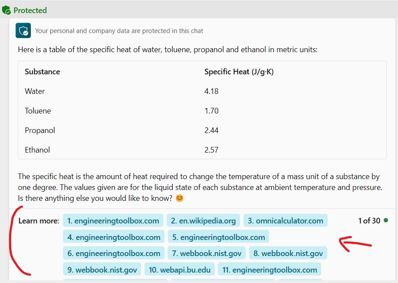The image size is (398, 283).
Task: Click the teal shield-check privacy icon
Action: point(23,30)
